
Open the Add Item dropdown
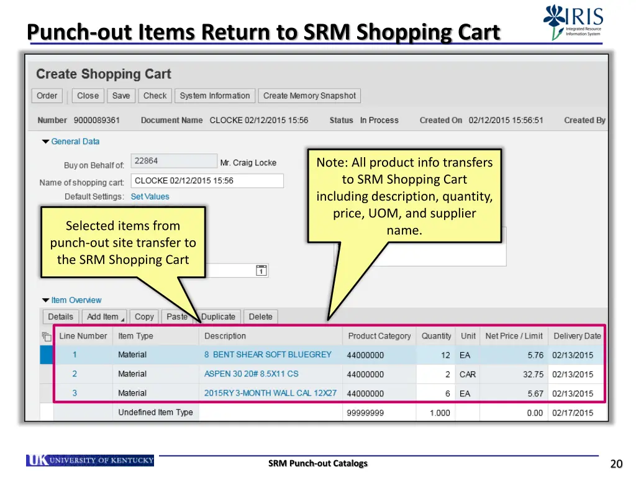coord(104,317)
